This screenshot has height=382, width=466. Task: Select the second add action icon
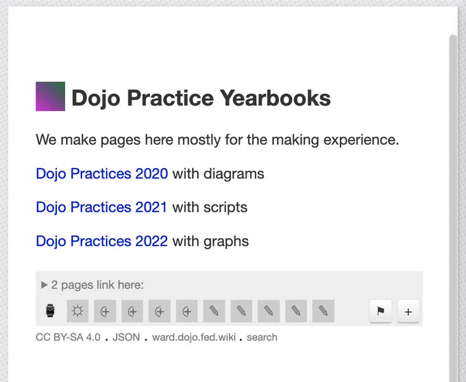(132, 311)
